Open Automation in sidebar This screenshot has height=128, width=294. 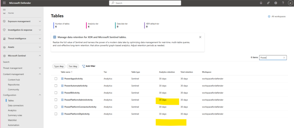pyautogui.click(x=14, y=125)
